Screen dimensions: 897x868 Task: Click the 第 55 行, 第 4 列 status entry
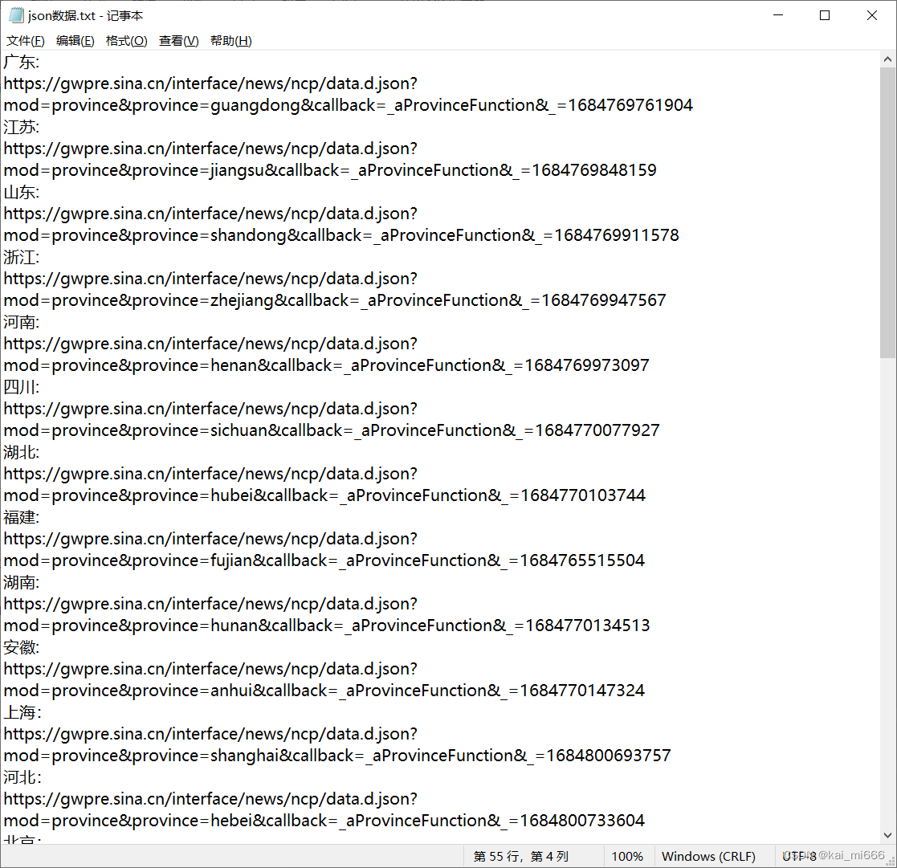pyautogui.click(x=521, y=856)
